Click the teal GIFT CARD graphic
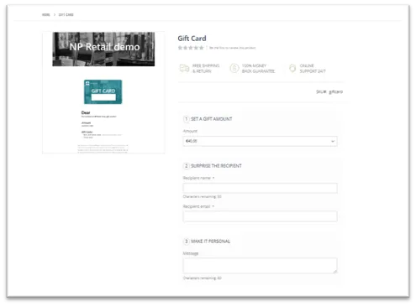Image resolution: width=416 pixels, height=306 pixels. pyautogui.click(x=103, y=92)
